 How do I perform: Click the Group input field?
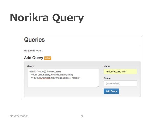pos(120,83)
